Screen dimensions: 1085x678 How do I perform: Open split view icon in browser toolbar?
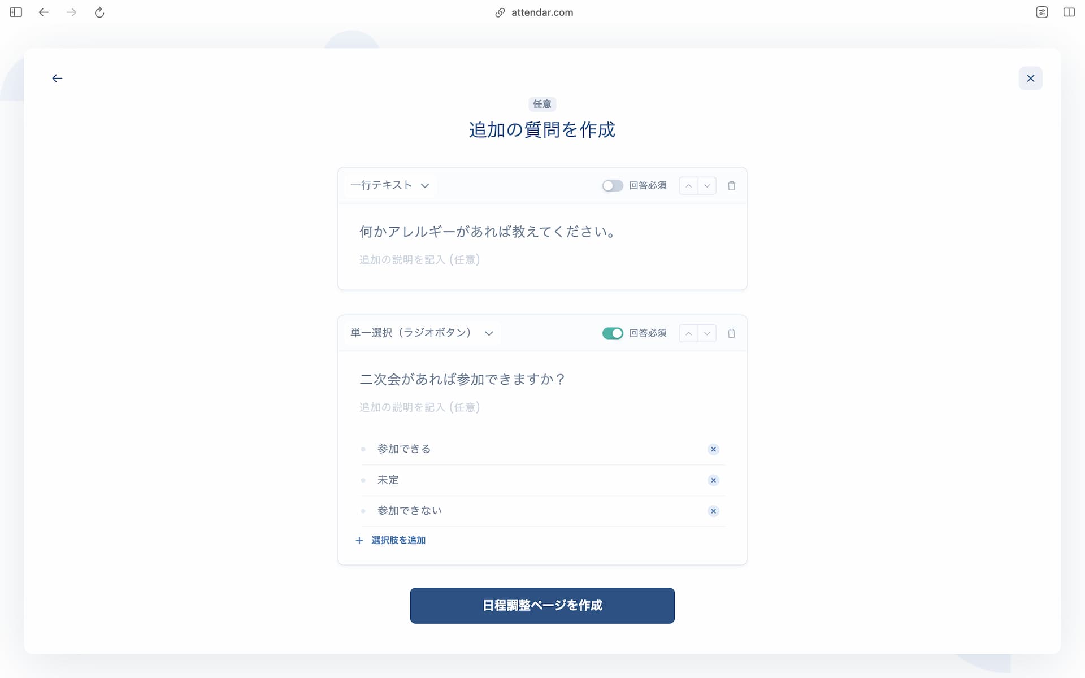[x=1069, y=12]
